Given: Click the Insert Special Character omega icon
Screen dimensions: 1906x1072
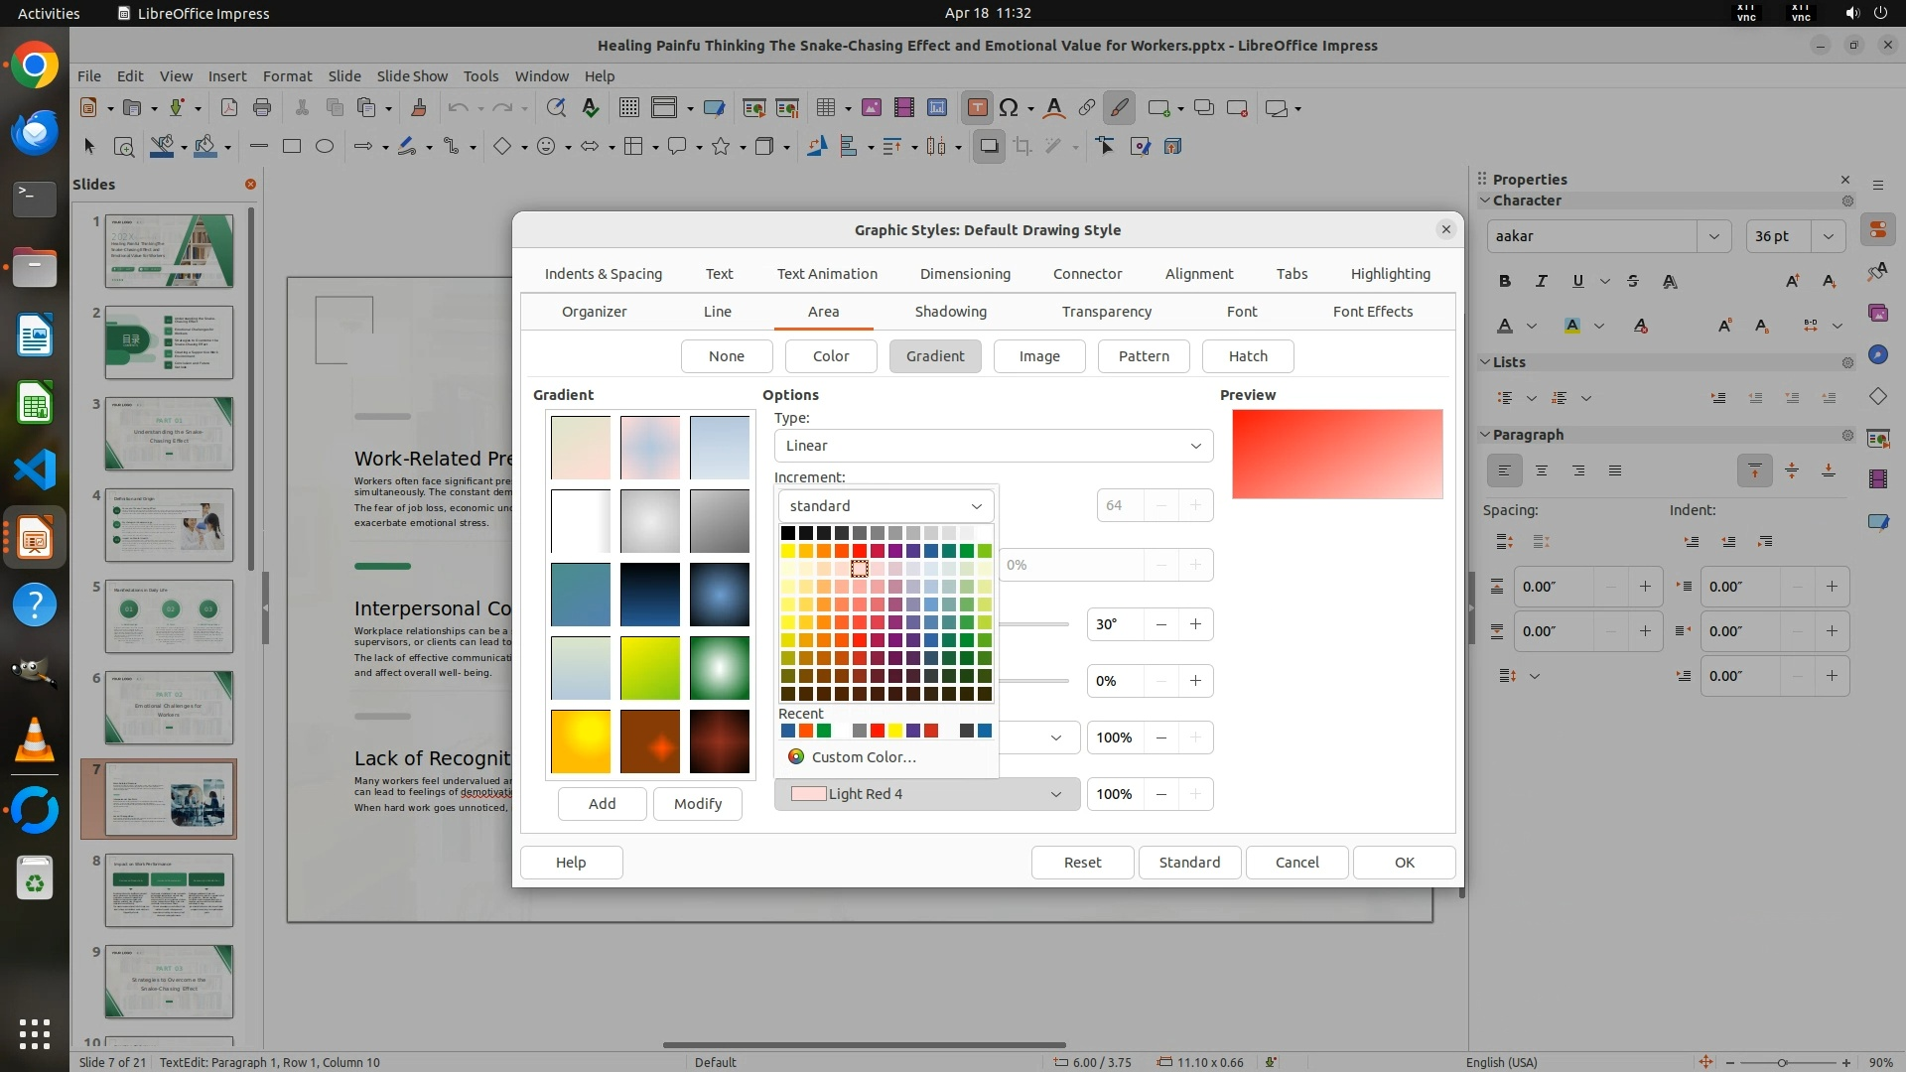Looking at the screenshot, I should 1009,107.
